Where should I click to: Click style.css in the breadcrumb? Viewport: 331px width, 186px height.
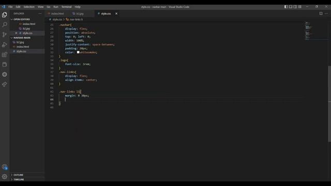coord(57,20)
